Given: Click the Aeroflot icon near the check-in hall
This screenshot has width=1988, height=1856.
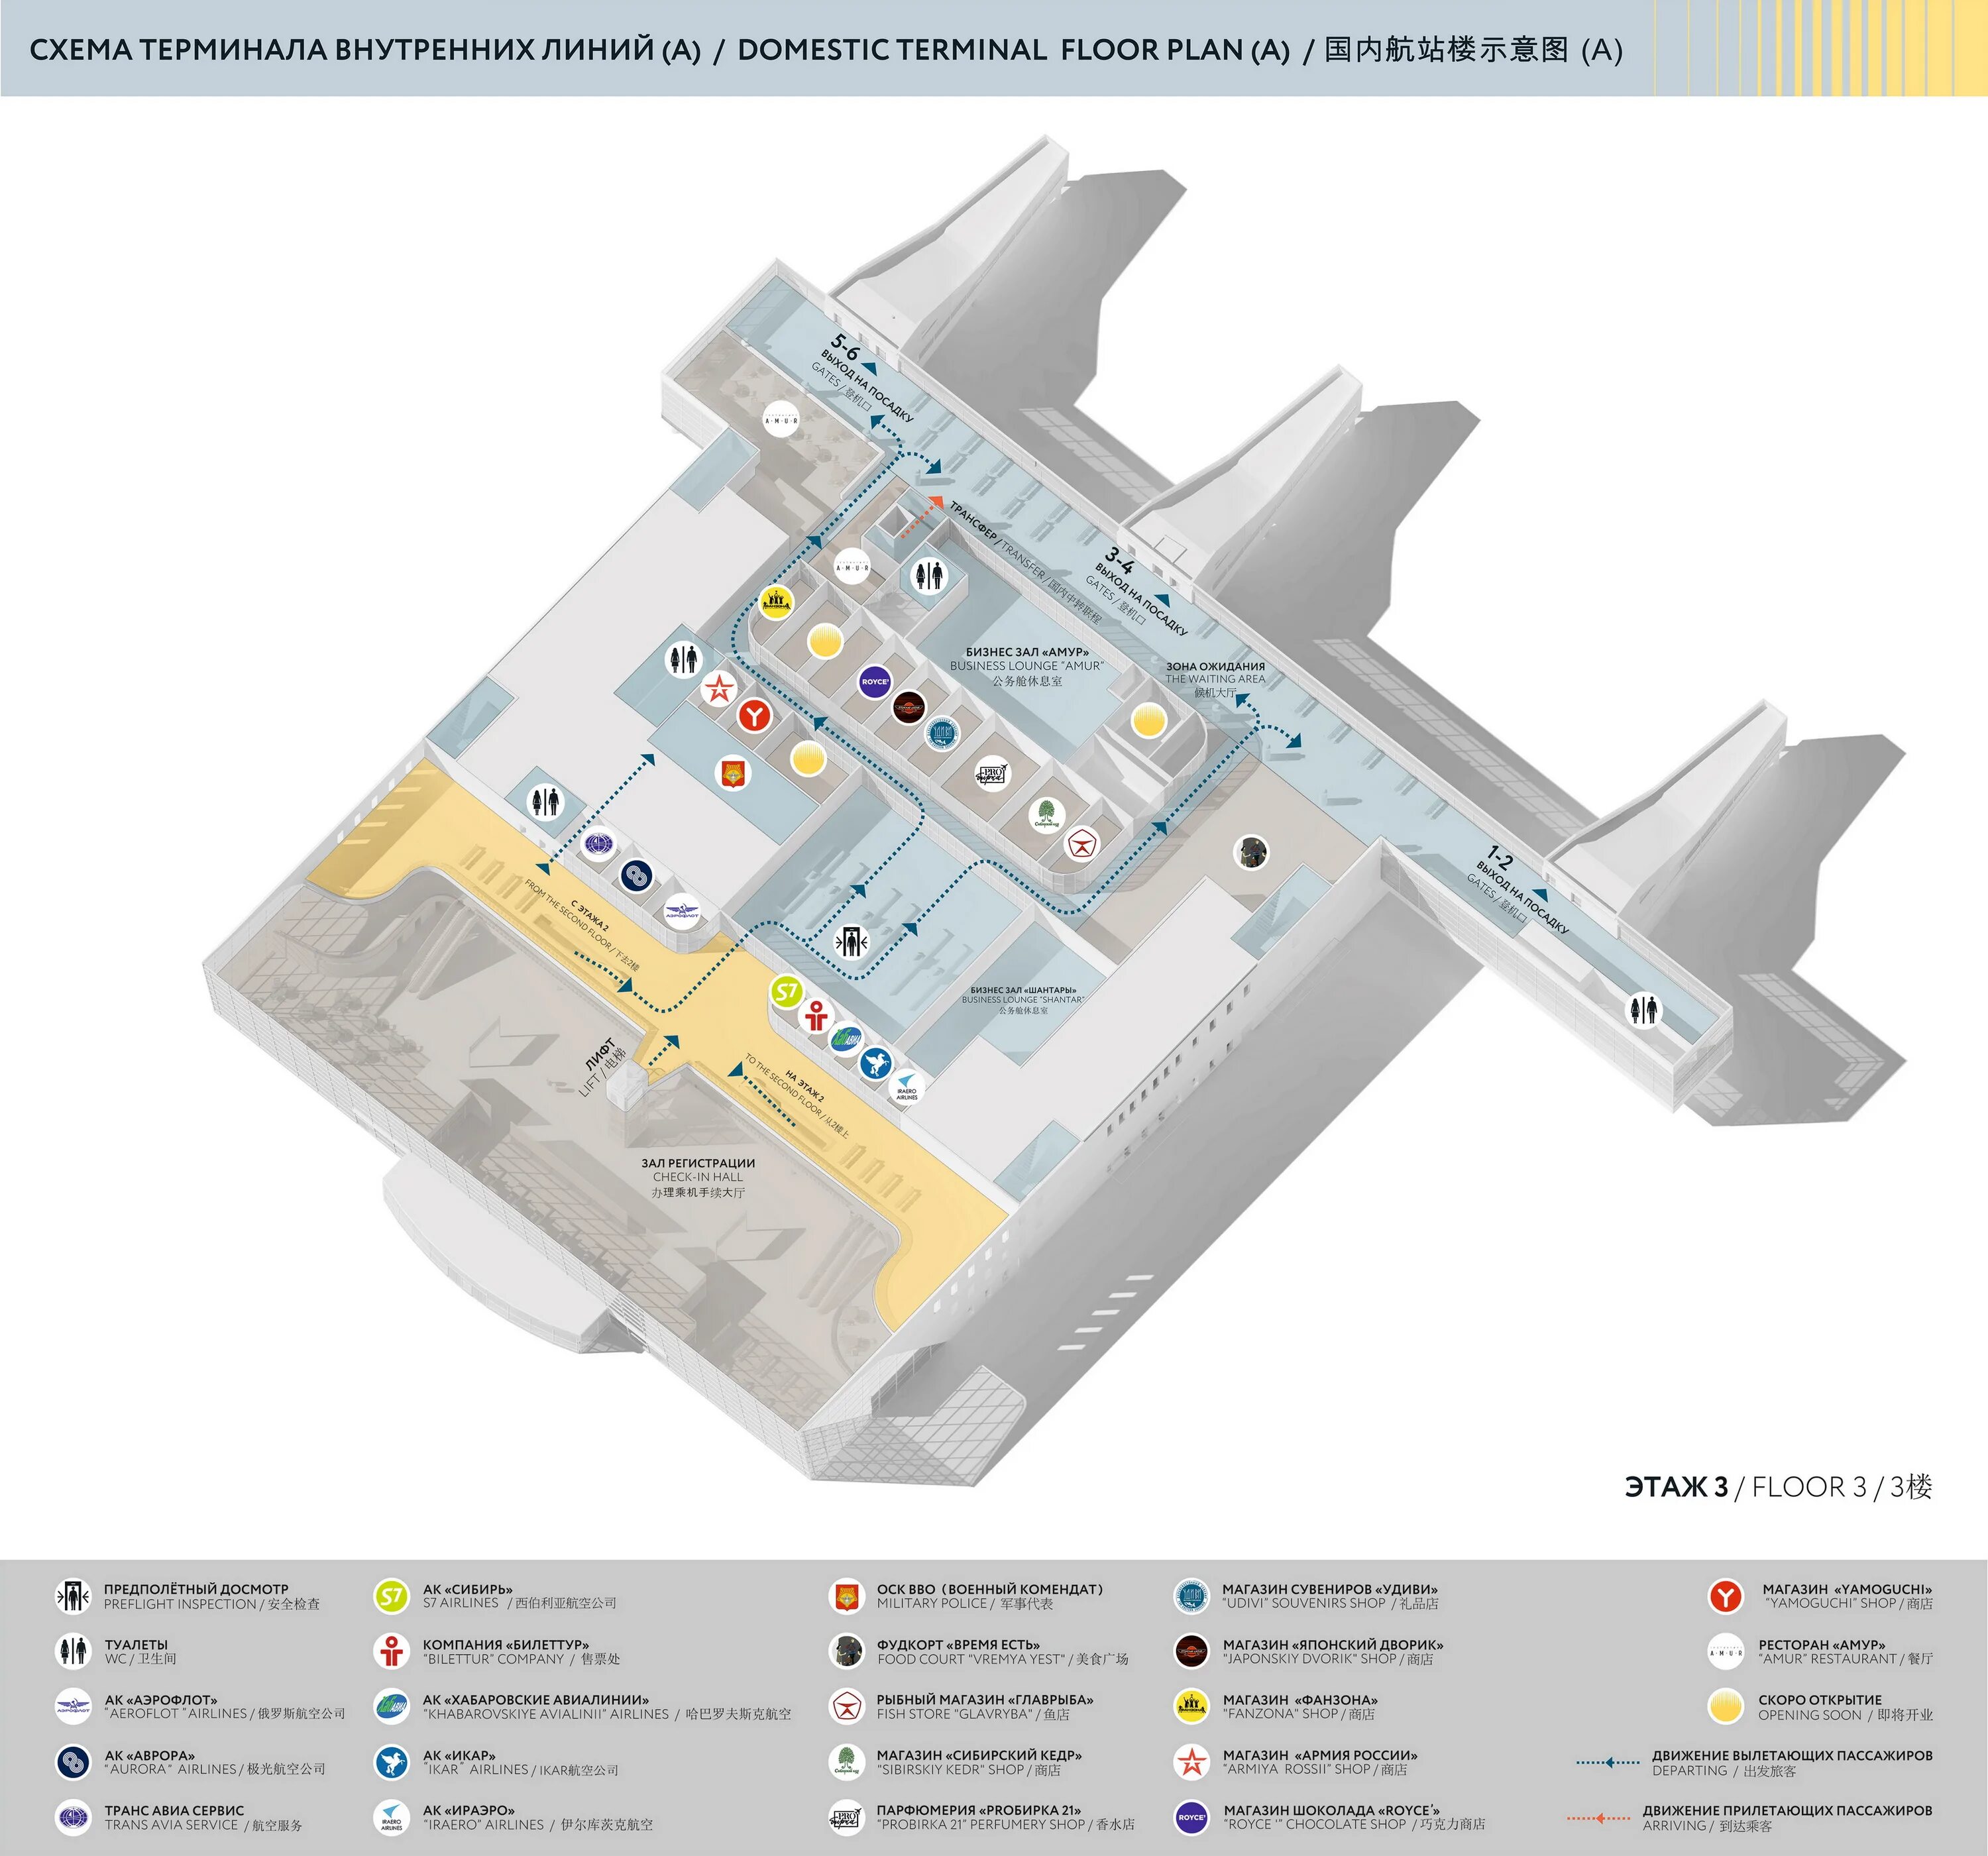Looking at the screenshot, I should click(x=681, y=912).
